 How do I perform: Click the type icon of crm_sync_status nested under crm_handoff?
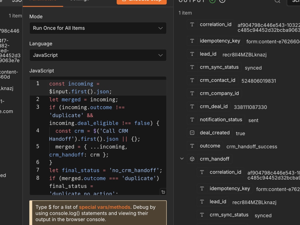click(x=202, y=215)
